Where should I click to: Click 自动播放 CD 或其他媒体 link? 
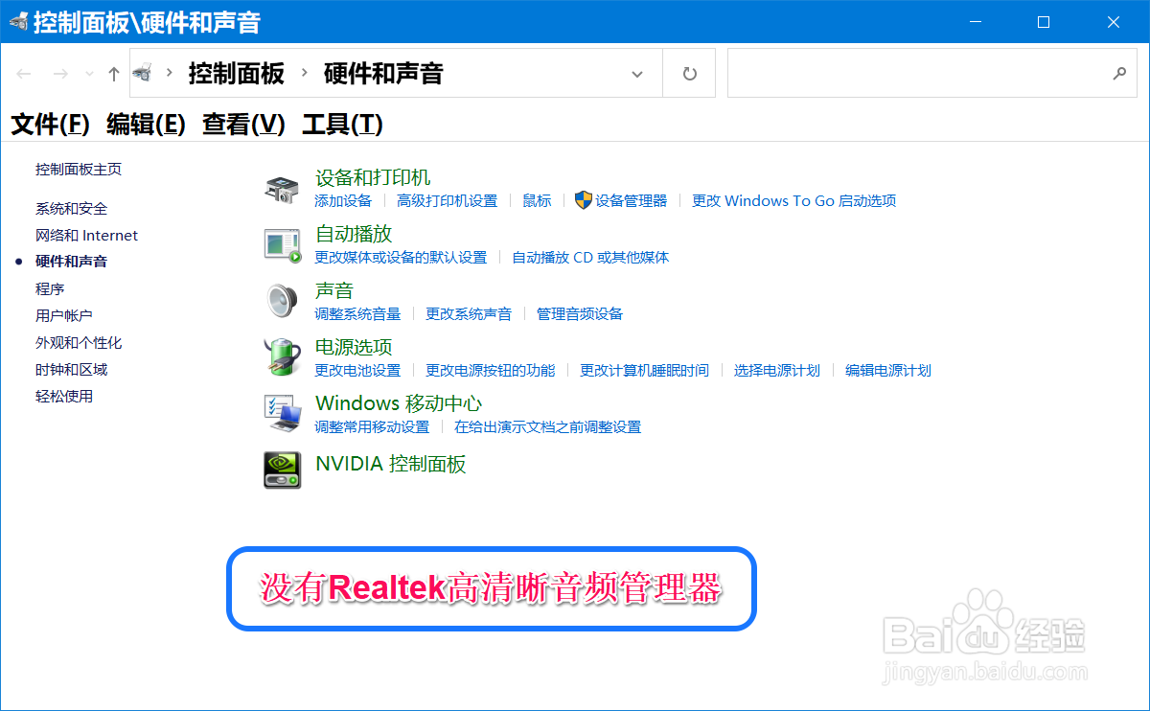tap(590, 258)
